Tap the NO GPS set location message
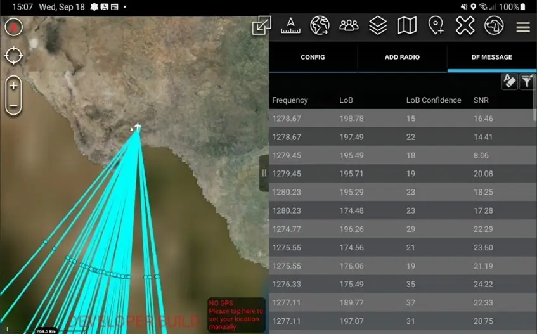Screen dimensions: 537x334 (236, 314)
